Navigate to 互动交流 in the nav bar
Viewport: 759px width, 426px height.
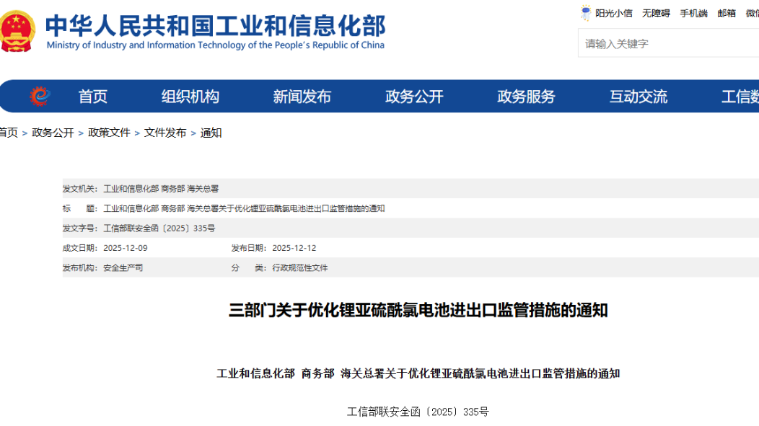(x=638, y=97)
